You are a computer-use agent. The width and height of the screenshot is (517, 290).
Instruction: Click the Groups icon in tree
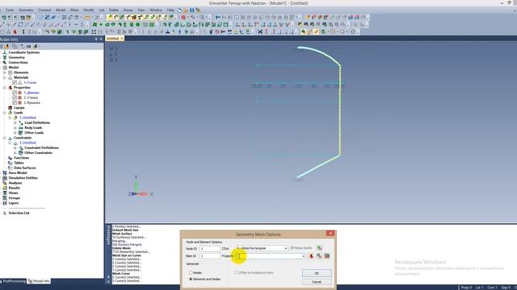point(5,198)
